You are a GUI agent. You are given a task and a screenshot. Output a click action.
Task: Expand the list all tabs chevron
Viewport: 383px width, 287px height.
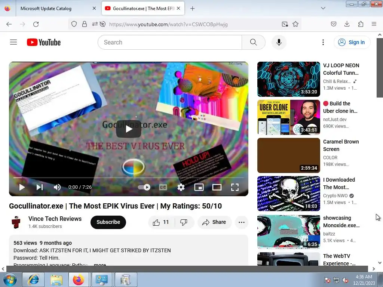tap(323, 8)
